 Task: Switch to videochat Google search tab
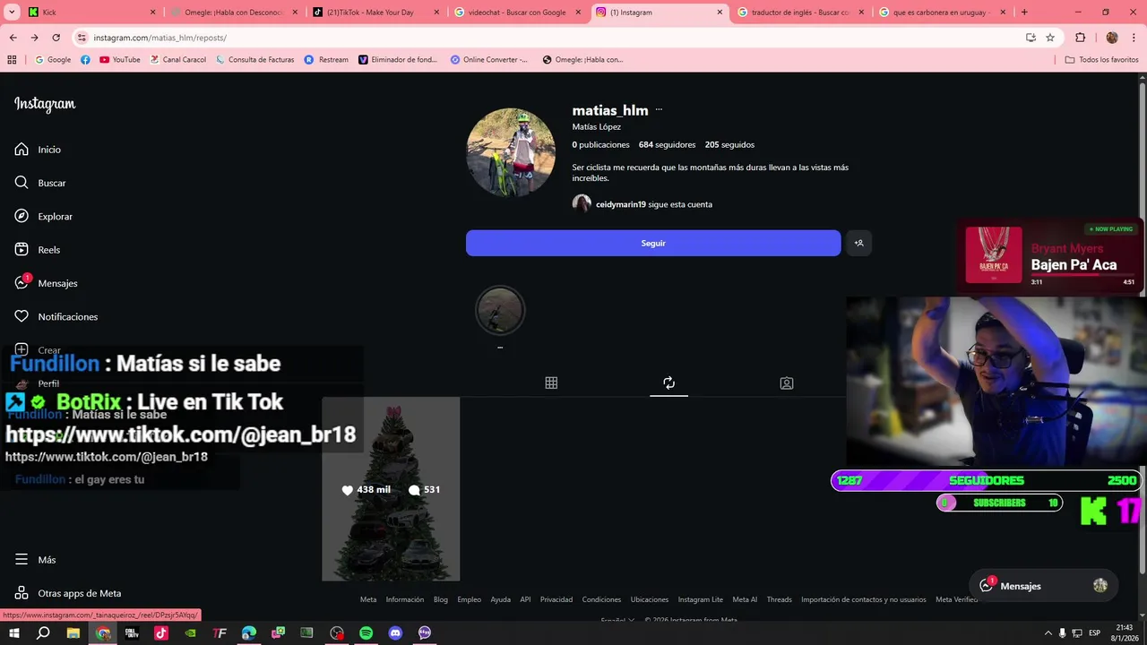pyautogui.click(x=518, y=13)
